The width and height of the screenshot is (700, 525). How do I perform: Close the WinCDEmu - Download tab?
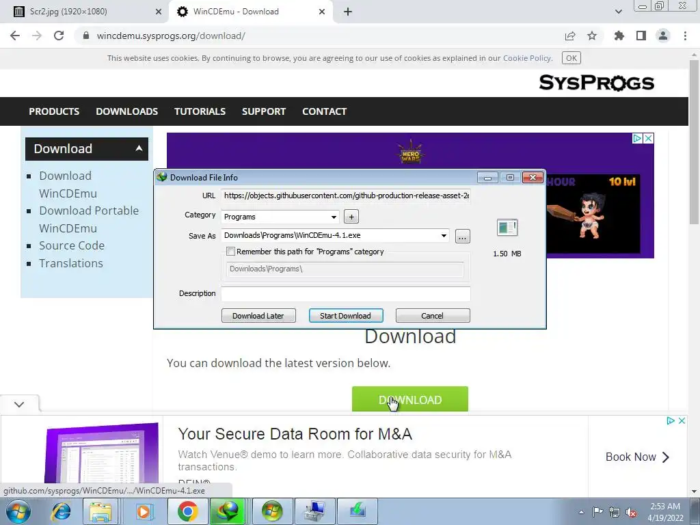[x=322, y=12]
